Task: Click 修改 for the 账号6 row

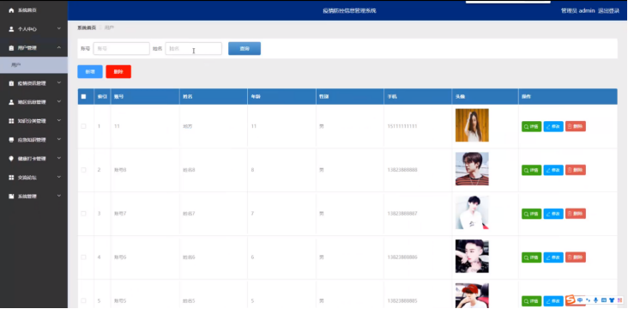Action: 553,257
